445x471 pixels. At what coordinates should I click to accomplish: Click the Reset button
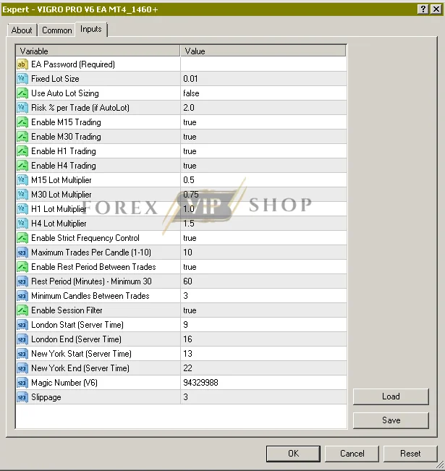pos(410,454)
